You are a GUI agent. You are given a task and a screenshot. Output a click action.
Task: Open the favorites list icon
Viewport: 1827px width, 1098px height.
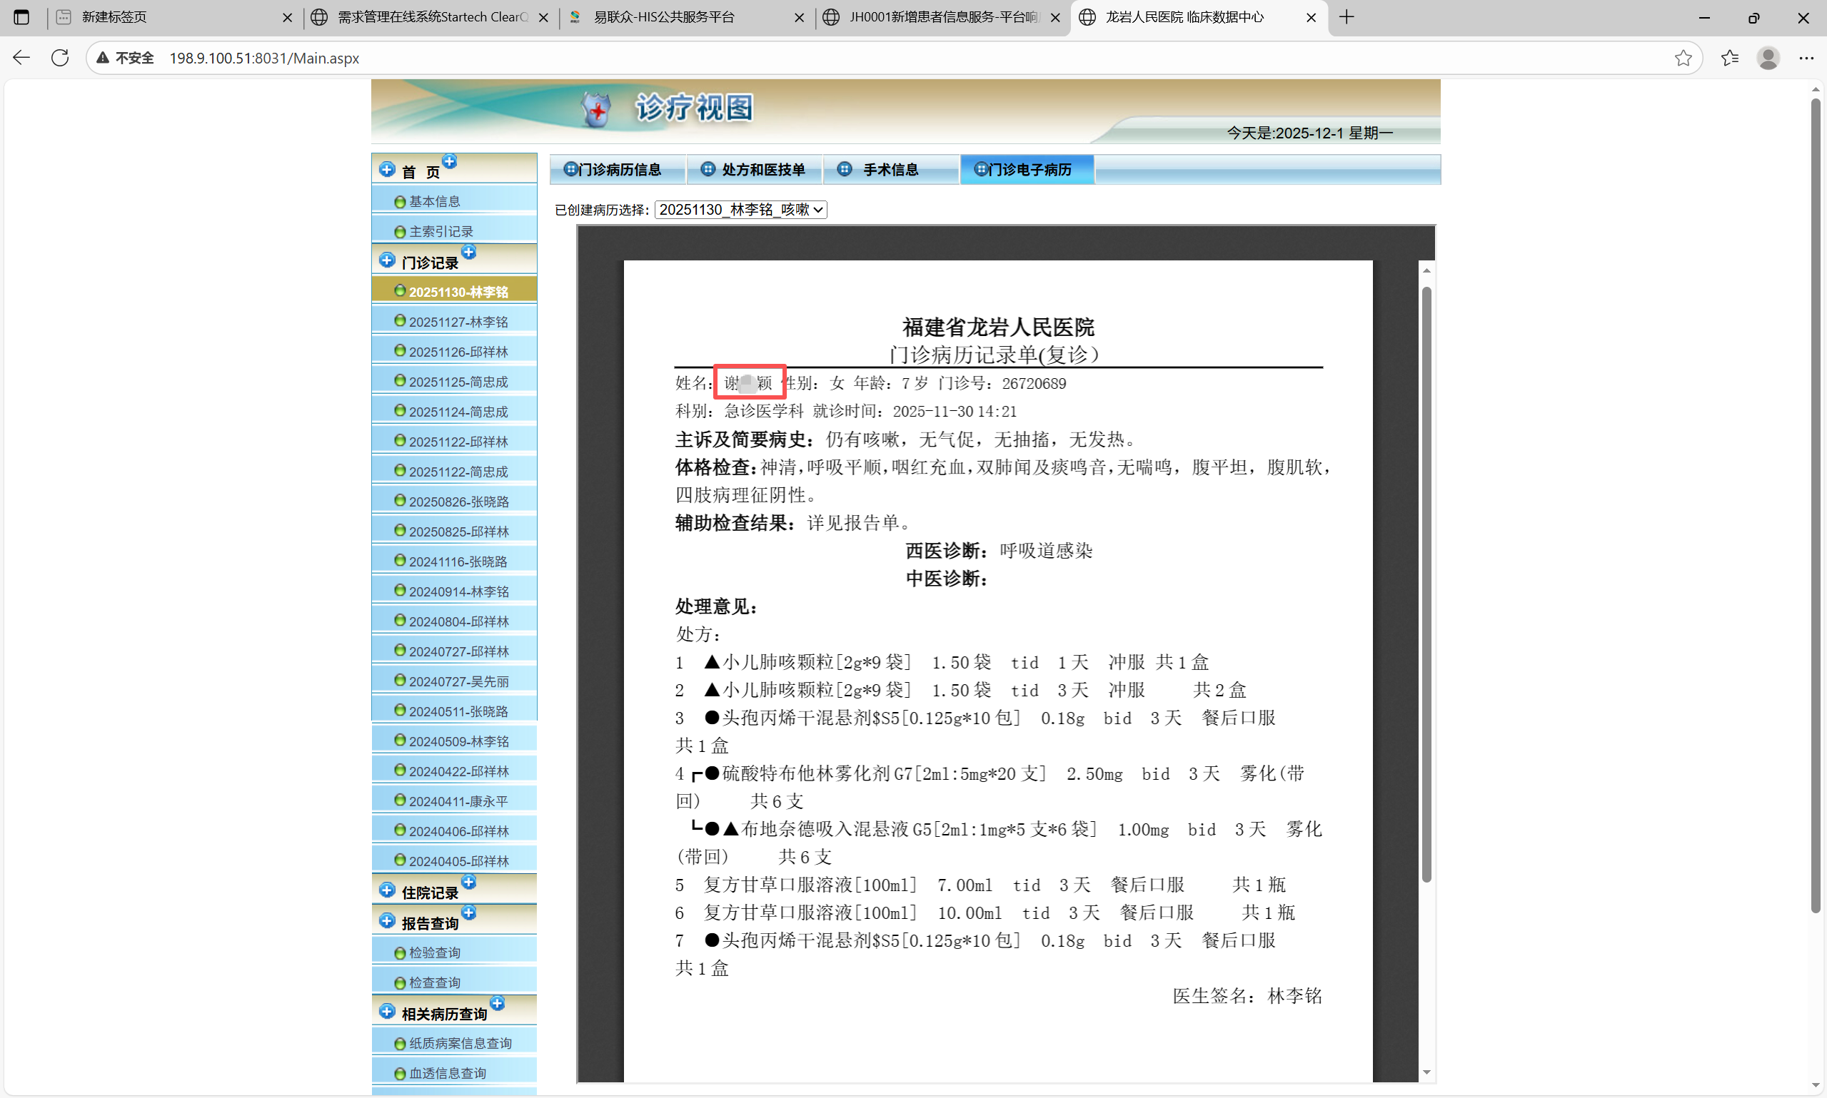click(1729, 58)
